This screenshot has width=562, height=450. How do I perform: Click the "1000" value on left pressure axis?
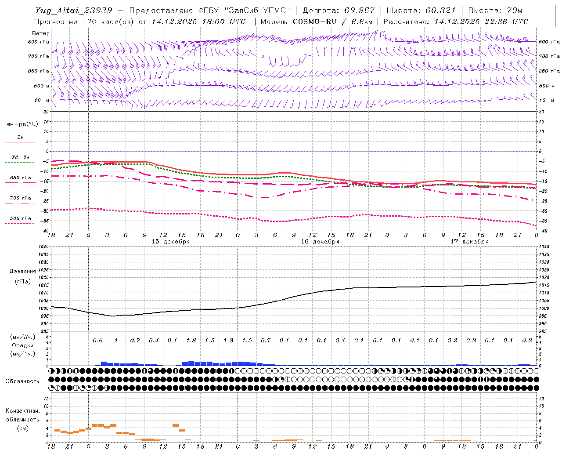tap(43, 308)
